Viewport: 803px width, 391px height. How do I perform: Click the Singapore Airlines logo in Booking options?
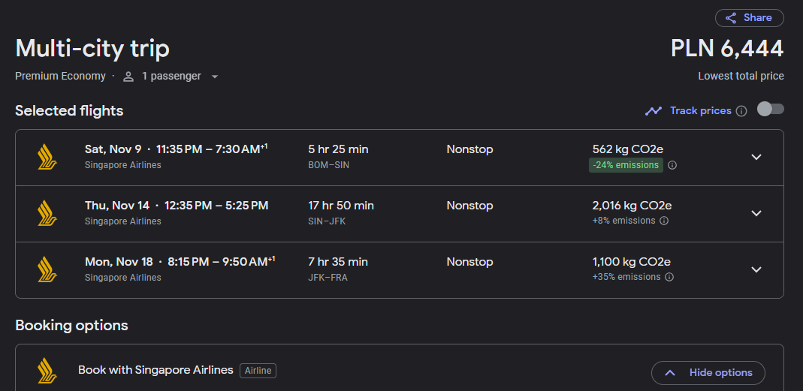(x=47, y=371)
